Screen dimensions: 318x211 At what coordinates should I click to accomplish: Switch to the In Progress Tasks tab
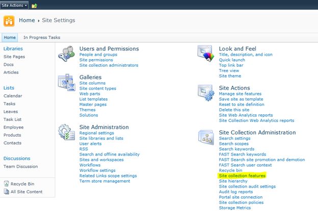41,37
